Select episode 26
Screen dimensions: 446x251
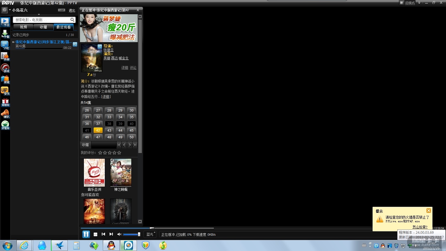tap(87, 110)
